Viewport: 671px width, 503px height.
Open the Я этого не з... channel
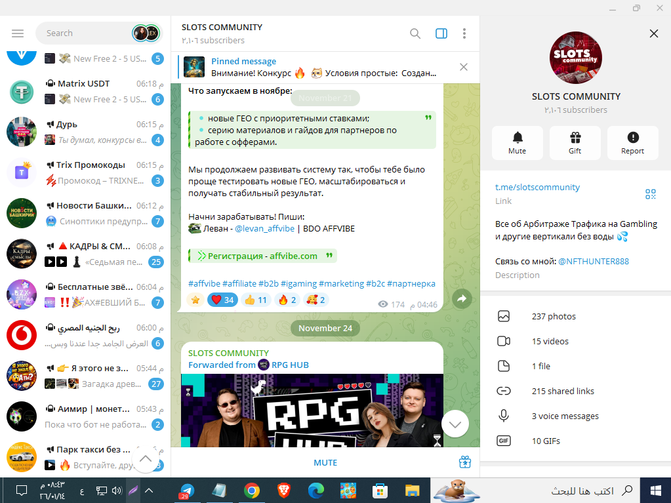coord(85,376)
